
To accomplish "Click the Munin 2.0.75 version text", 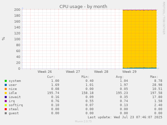I will tap(83, 121).
